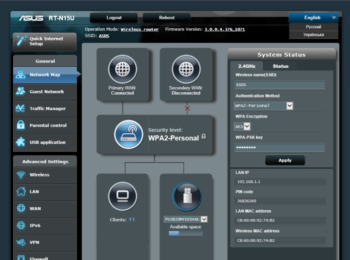Click the Primary WAN globe icon
Screen dimensions: 350x260
(x=122, y=69)
